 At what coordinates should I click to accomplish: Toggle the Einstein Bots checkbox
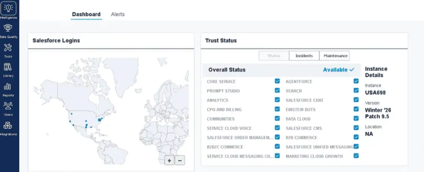click(356, 109)
